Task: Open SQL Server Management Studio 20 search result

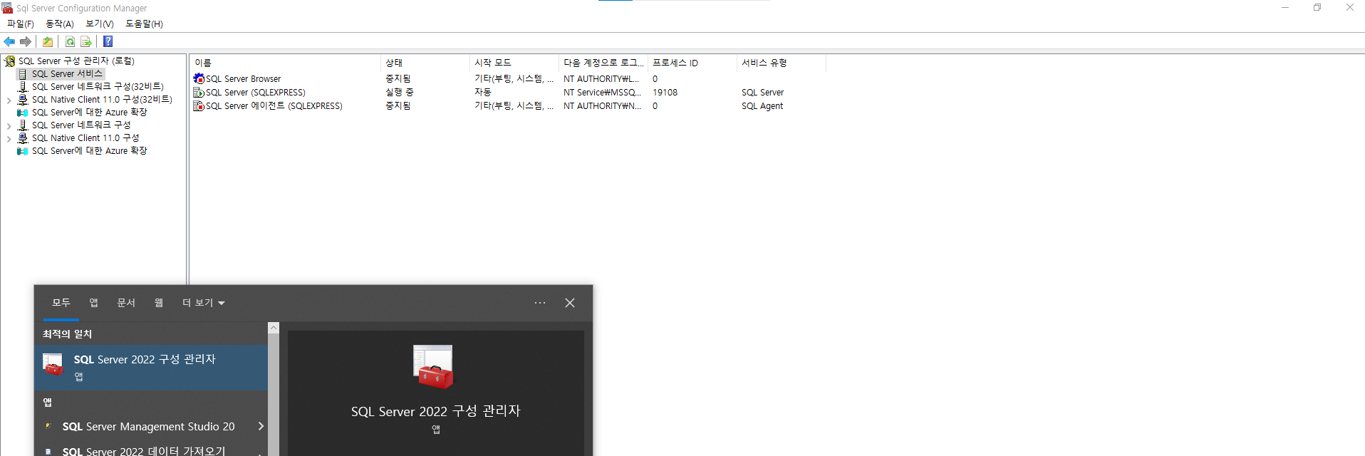Action: coord(148,426)
